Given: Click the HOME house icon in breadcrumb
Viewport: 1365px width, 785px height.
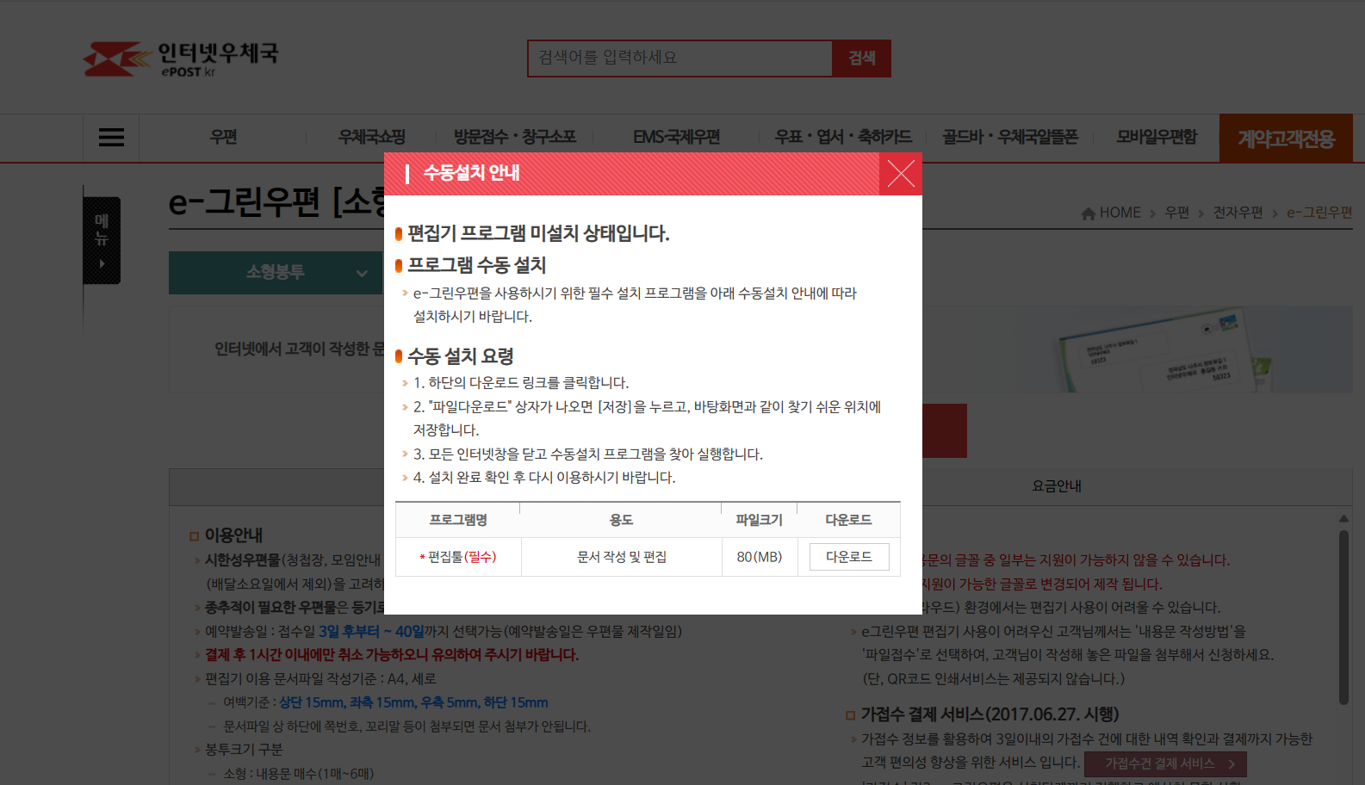Looking at the screenshot, I should click(x=1089, y=213).
